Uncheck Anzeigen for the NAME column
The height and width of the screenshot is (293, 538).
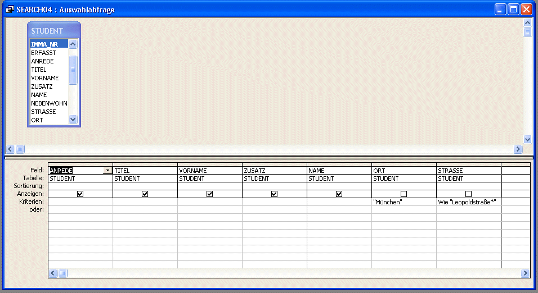coord(339,194)
